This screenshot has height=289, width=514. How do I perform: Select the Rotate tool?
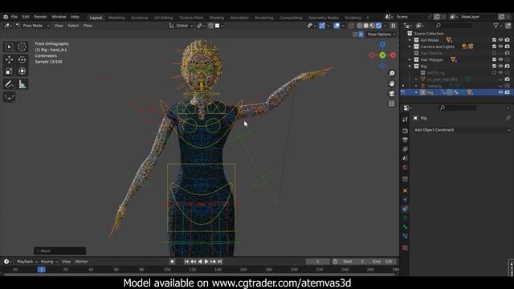pyautogui.click(x=22, y=59)
